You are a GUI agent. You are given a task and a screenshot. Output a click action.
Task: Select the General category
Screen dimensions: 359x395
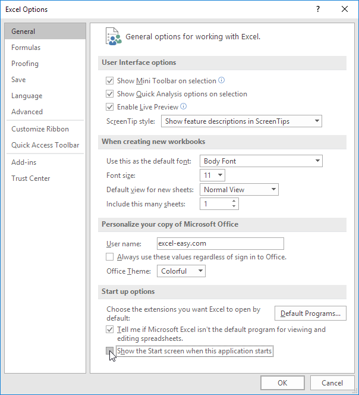(x=45, y=32)
